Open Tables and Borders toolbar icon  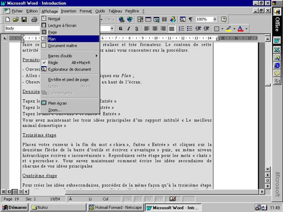(x=140, y=19)
